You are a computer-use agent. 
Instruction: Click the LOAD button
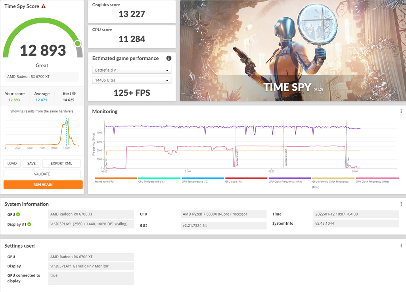[x=12, y=164]
